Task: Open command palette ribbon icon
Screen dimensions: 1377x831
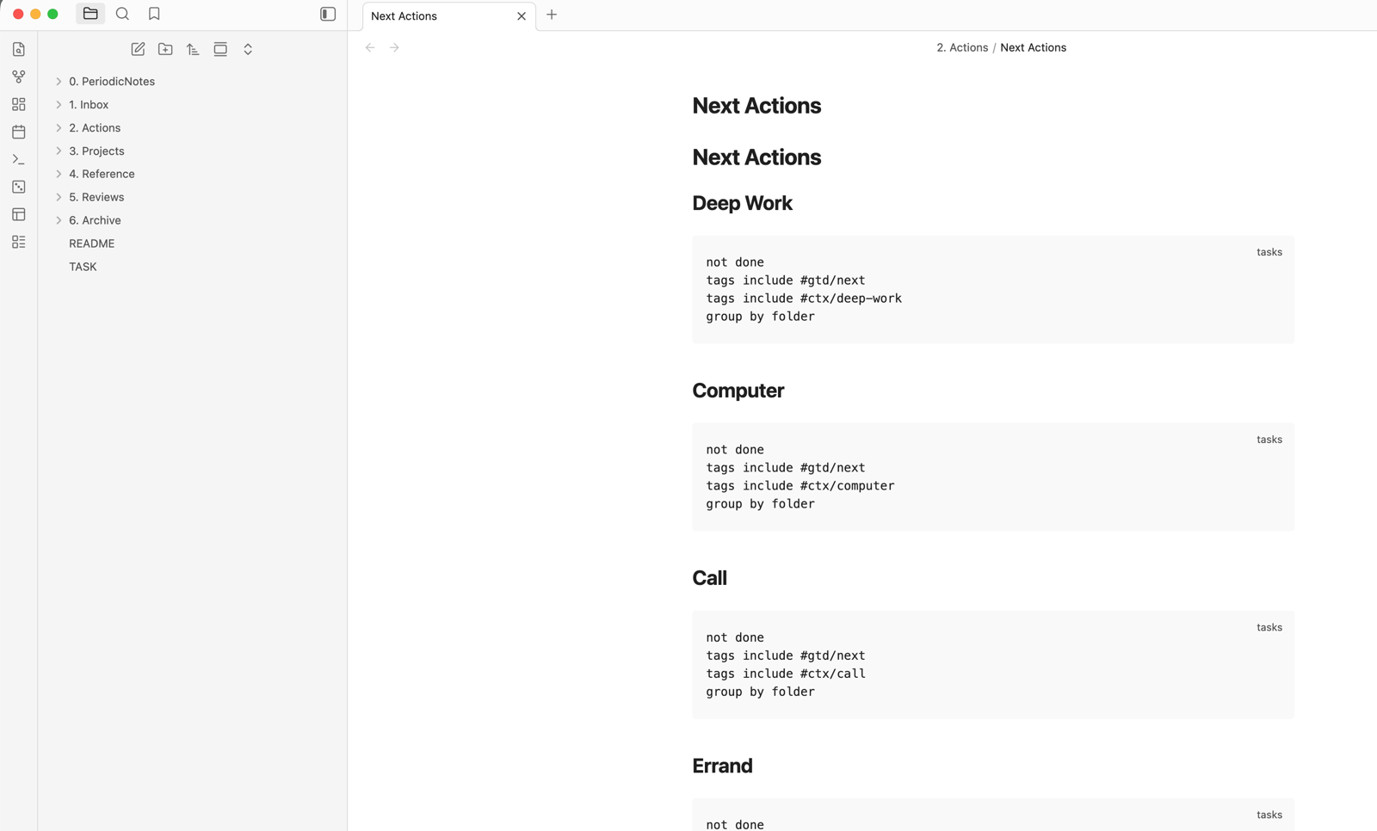Action: tap(19, 159)
